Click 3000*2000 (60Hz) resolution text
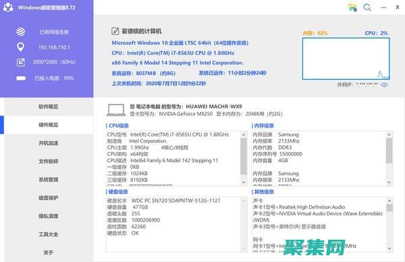Viewport: 405px width, 262px height. [54, 62]
